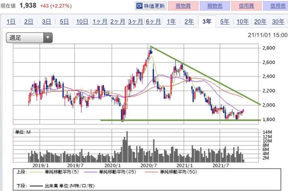The height and width of the screenshot is (191, 288).
Task: Click the 2021/1 date axis label
Action: [185, 166]
